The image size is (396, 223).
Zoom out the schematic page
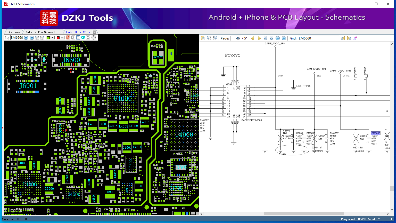point(278,38)
